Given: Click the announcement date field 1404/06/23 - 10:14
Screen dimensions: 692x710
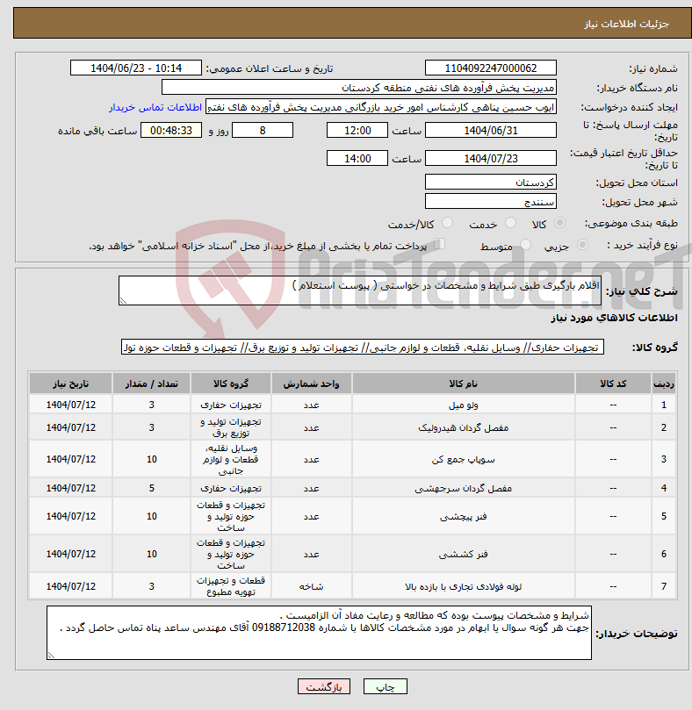Looking at the screenshot, I should [136, 68].
